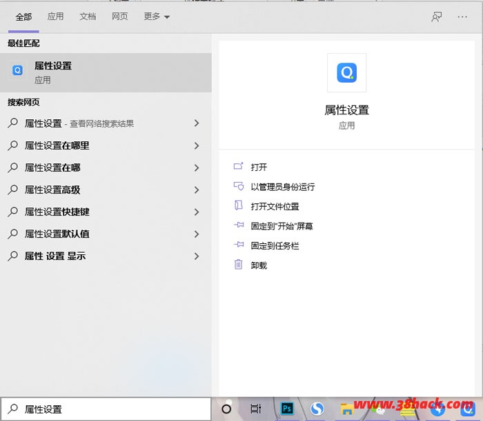Image resolution: width=483 pixels, height=421 pixels.
Task: Click 打开 to launch the app
Action: (x=259, y=167)
